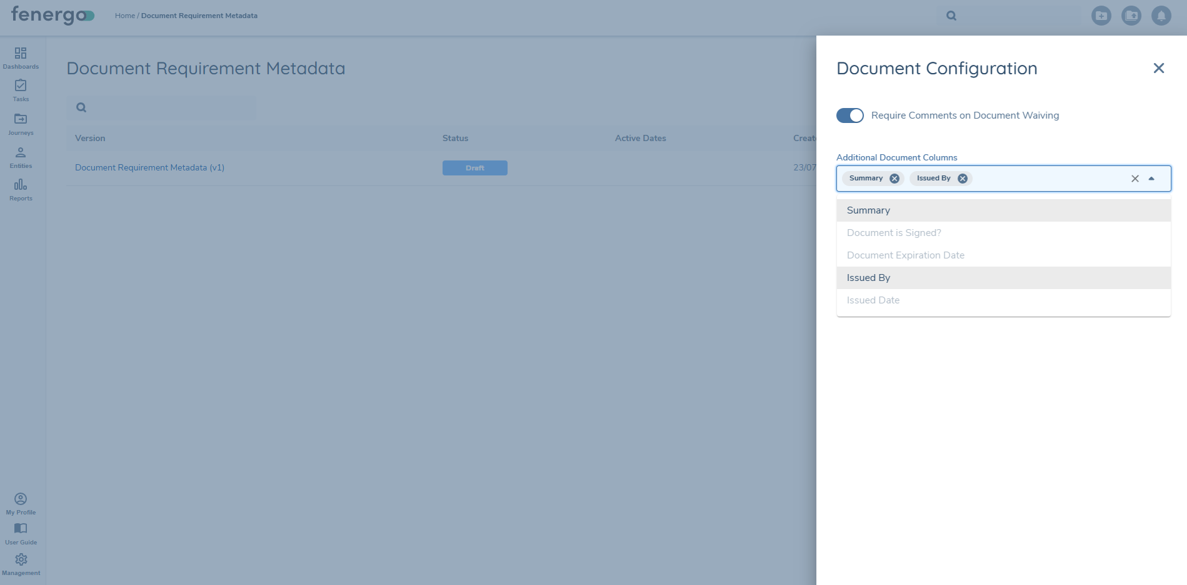
Task: Create a new case with the folder-plus icon
Action: pos(1101,16)
